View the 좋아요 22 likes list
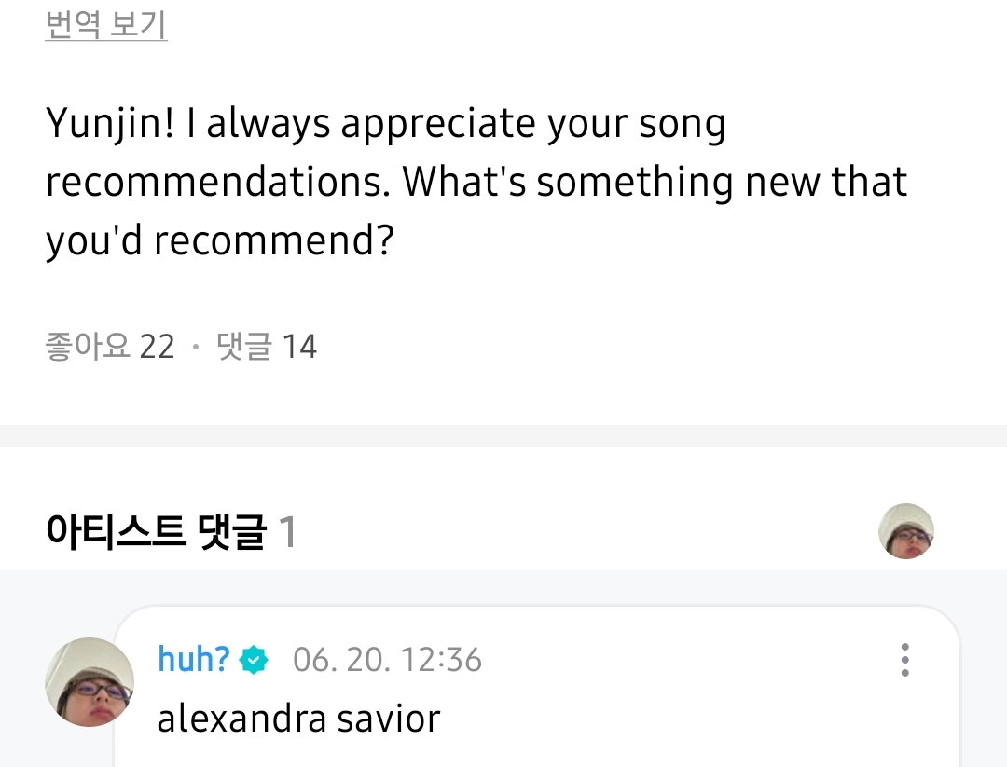The height and width of the screenshot is (767, 1007). coord(110,346)
